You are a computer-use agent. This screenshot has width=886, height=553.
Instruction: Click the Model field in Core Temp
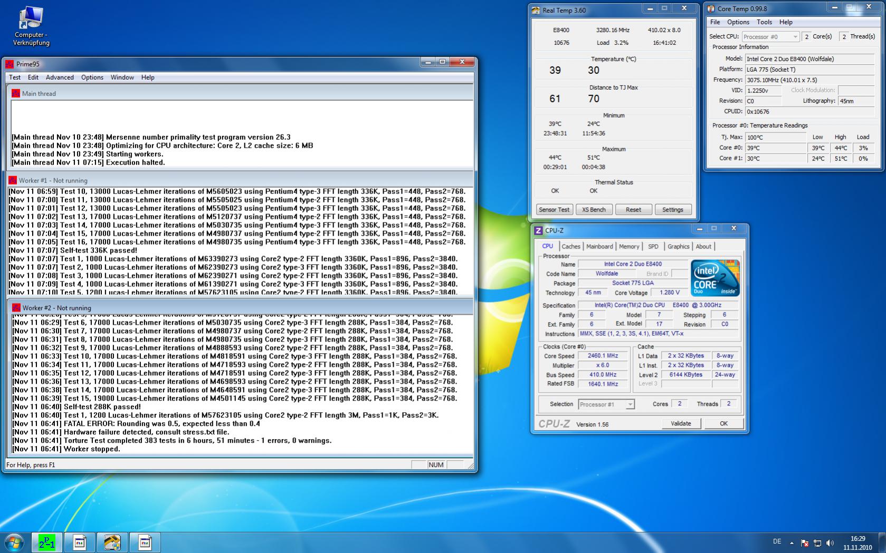pyautogui.click(x=810, y=59)
